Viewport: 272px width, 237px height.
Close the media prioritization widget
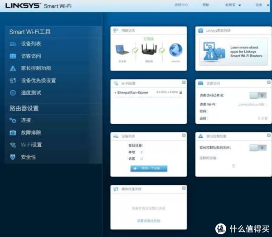click(184, 188)
